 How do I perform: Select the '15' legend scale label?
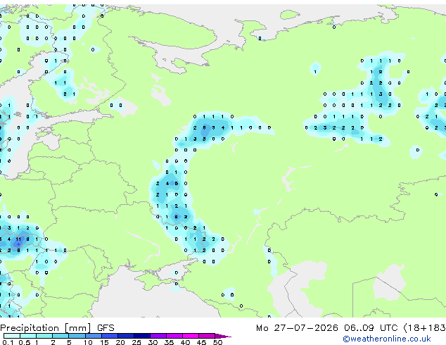[x=104, y=342]
